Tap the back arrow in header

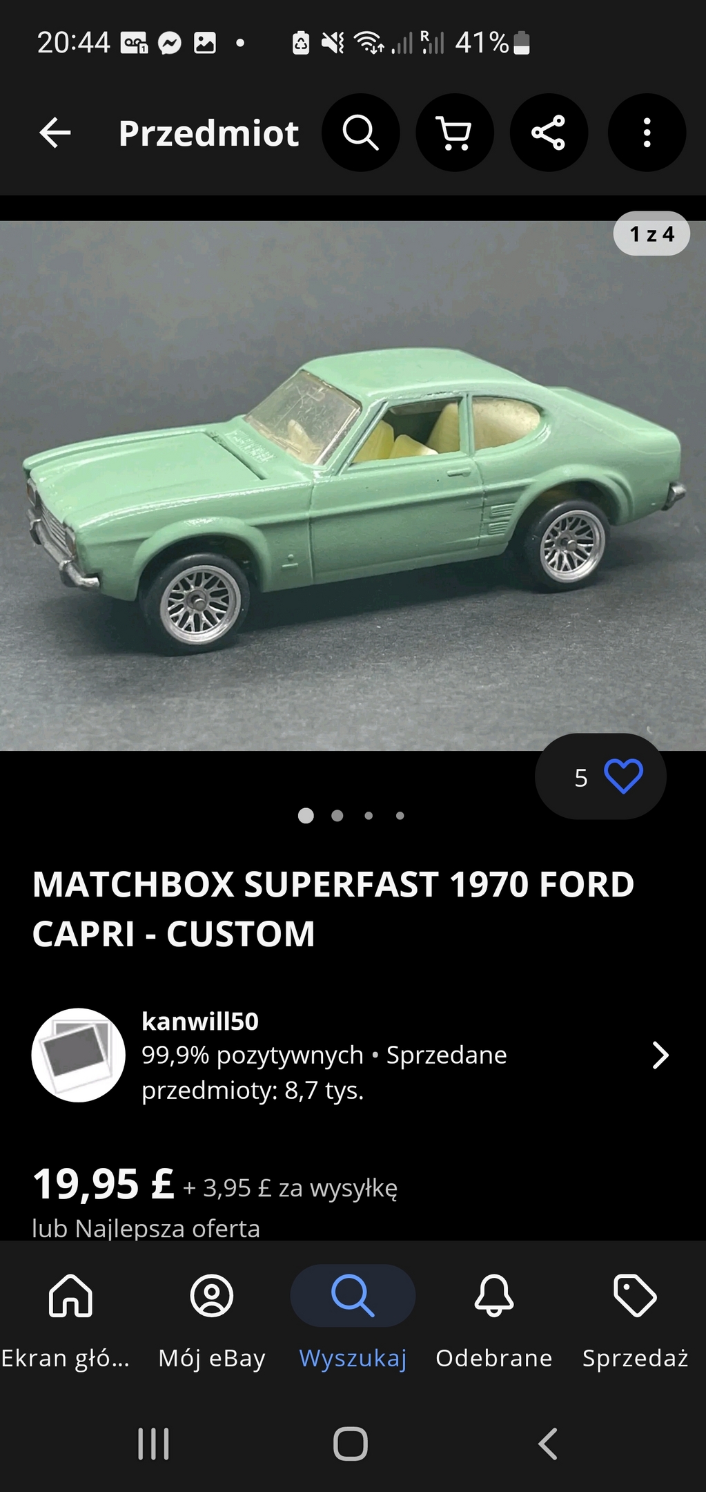[55, 133]
